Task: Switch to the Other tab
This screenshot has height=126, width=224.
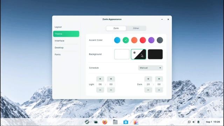Action: (x=136, y=28)
